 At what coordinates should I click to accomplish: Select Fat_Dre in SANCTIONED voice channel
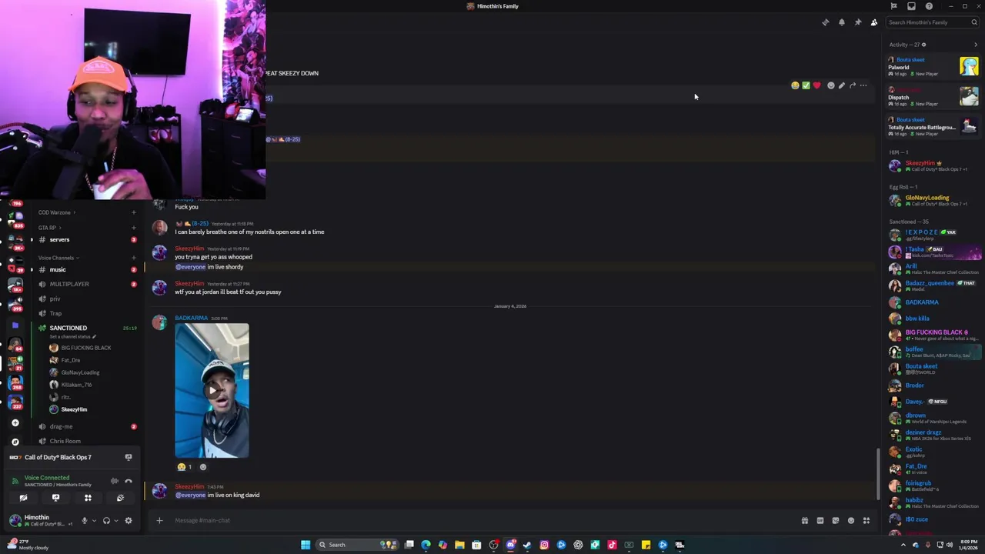[71, 360]
